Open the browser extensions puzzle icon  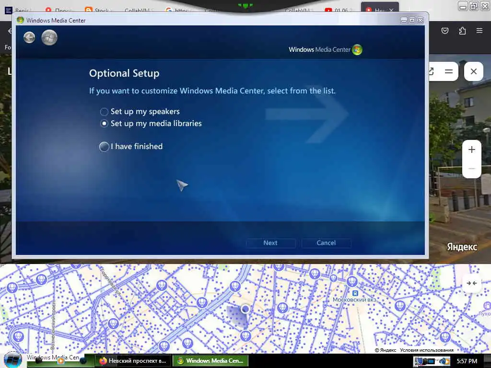coord(462,31)
